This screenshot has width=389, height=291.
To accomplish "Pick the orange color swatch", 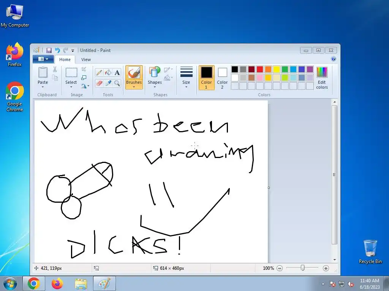I will pyautogui.click(x=268, y=69).
